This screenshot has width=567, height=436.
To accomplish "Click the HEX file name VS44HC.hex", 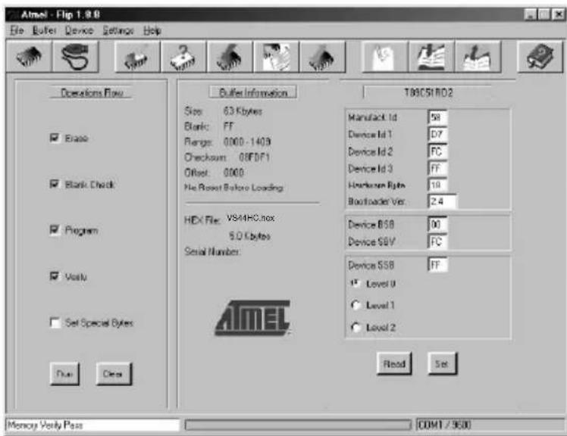I will [251, 218].
